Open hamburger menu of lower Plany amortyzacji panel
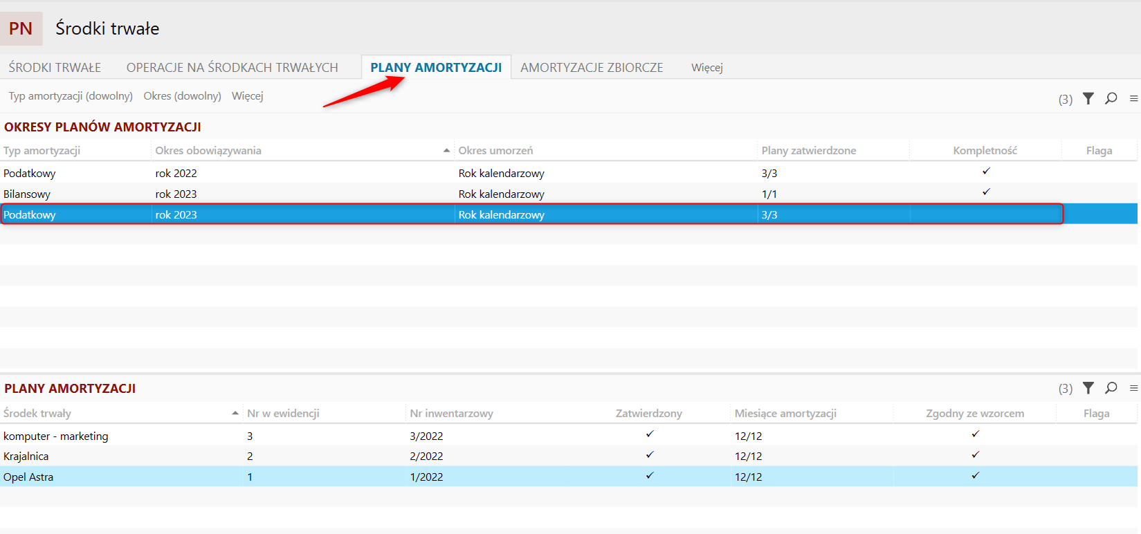Screen dimensions: 1141x534 [x=1133, y=388]
